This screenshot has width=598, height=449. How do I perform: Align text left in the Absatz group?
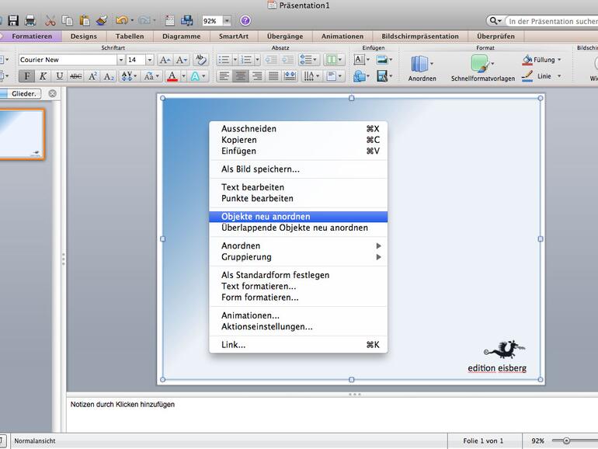[224, 76]
